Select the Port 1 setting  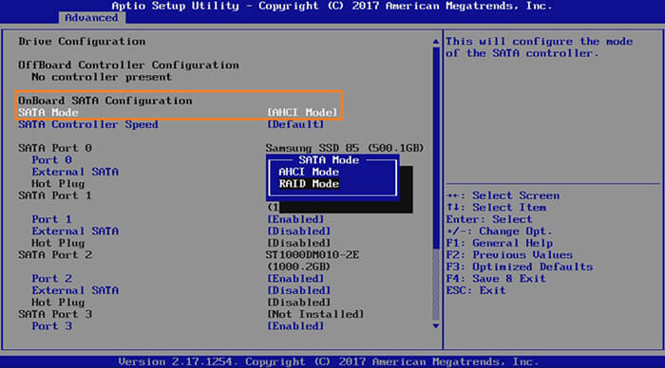tap(51, 219)
